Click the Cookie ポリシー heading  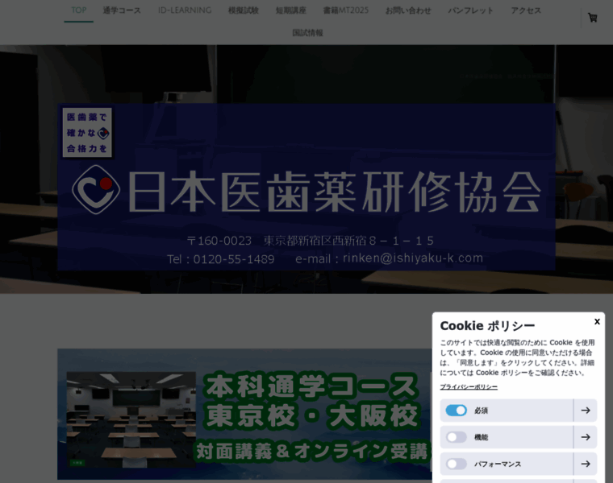point(487,326)
